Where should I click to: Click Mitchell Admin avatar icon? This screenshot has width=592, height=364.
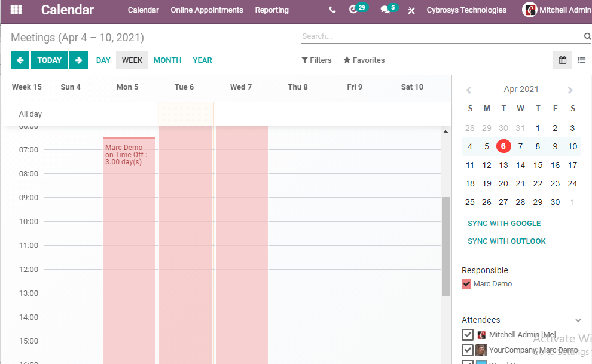[529, 10]
